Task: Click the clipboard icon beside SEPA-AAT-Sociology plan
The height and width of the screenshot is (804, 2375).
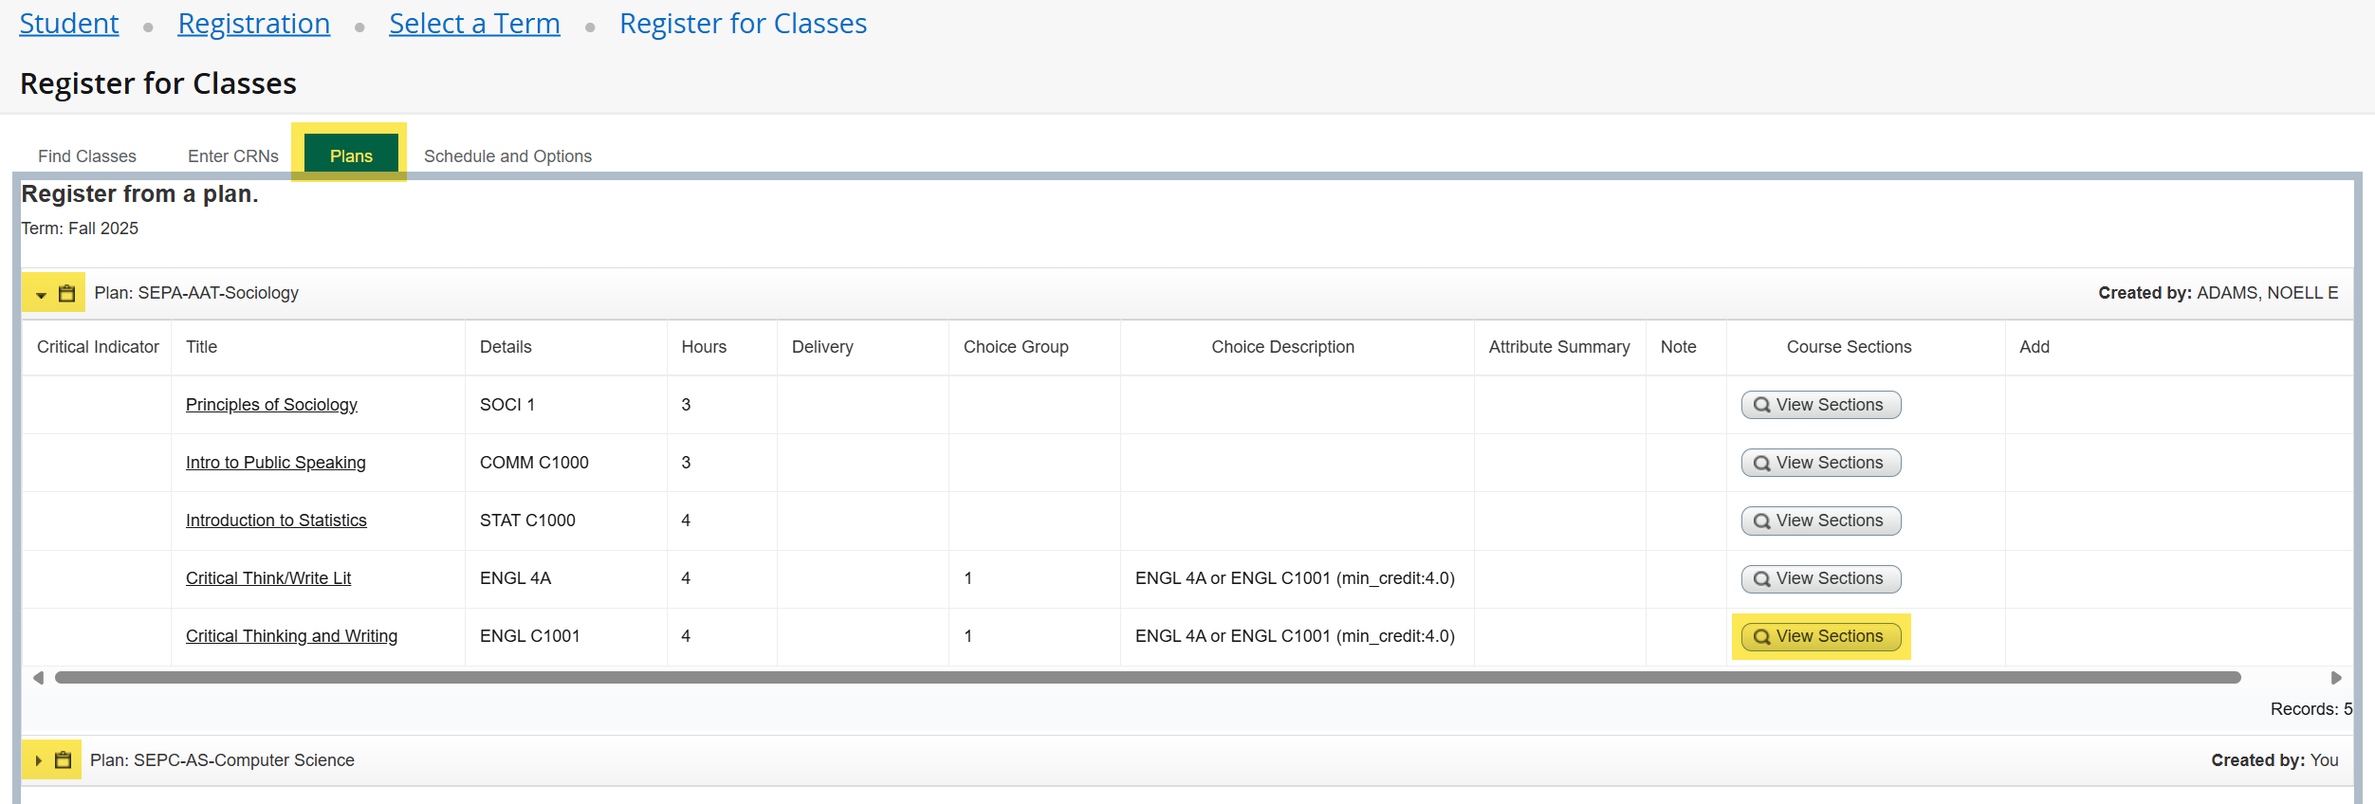Action: click(66, 294)
